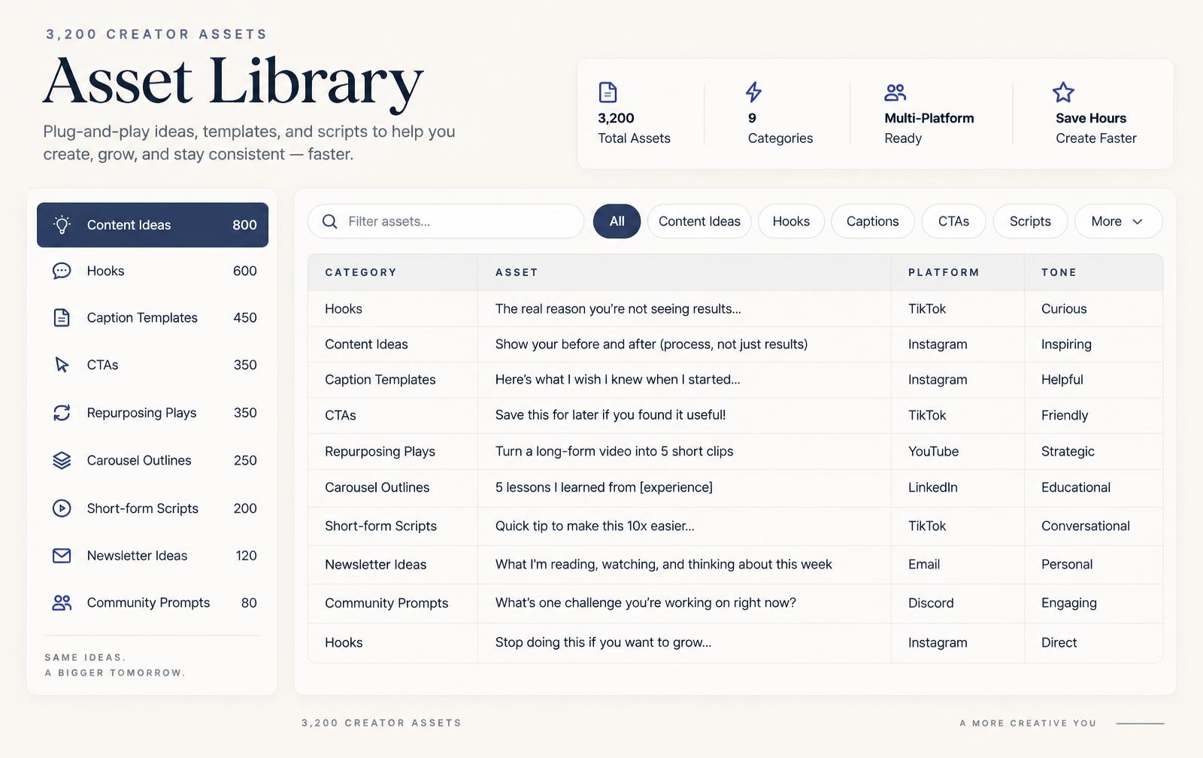Click the lightning bolt icon above Categories
This screenshot has width=1203, height=758.
(x=753, y=92)
